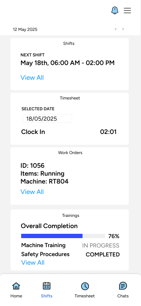The height and width of the screenshot is (306, 141).
Task: View all shifts link
Action: coord(32,78)
